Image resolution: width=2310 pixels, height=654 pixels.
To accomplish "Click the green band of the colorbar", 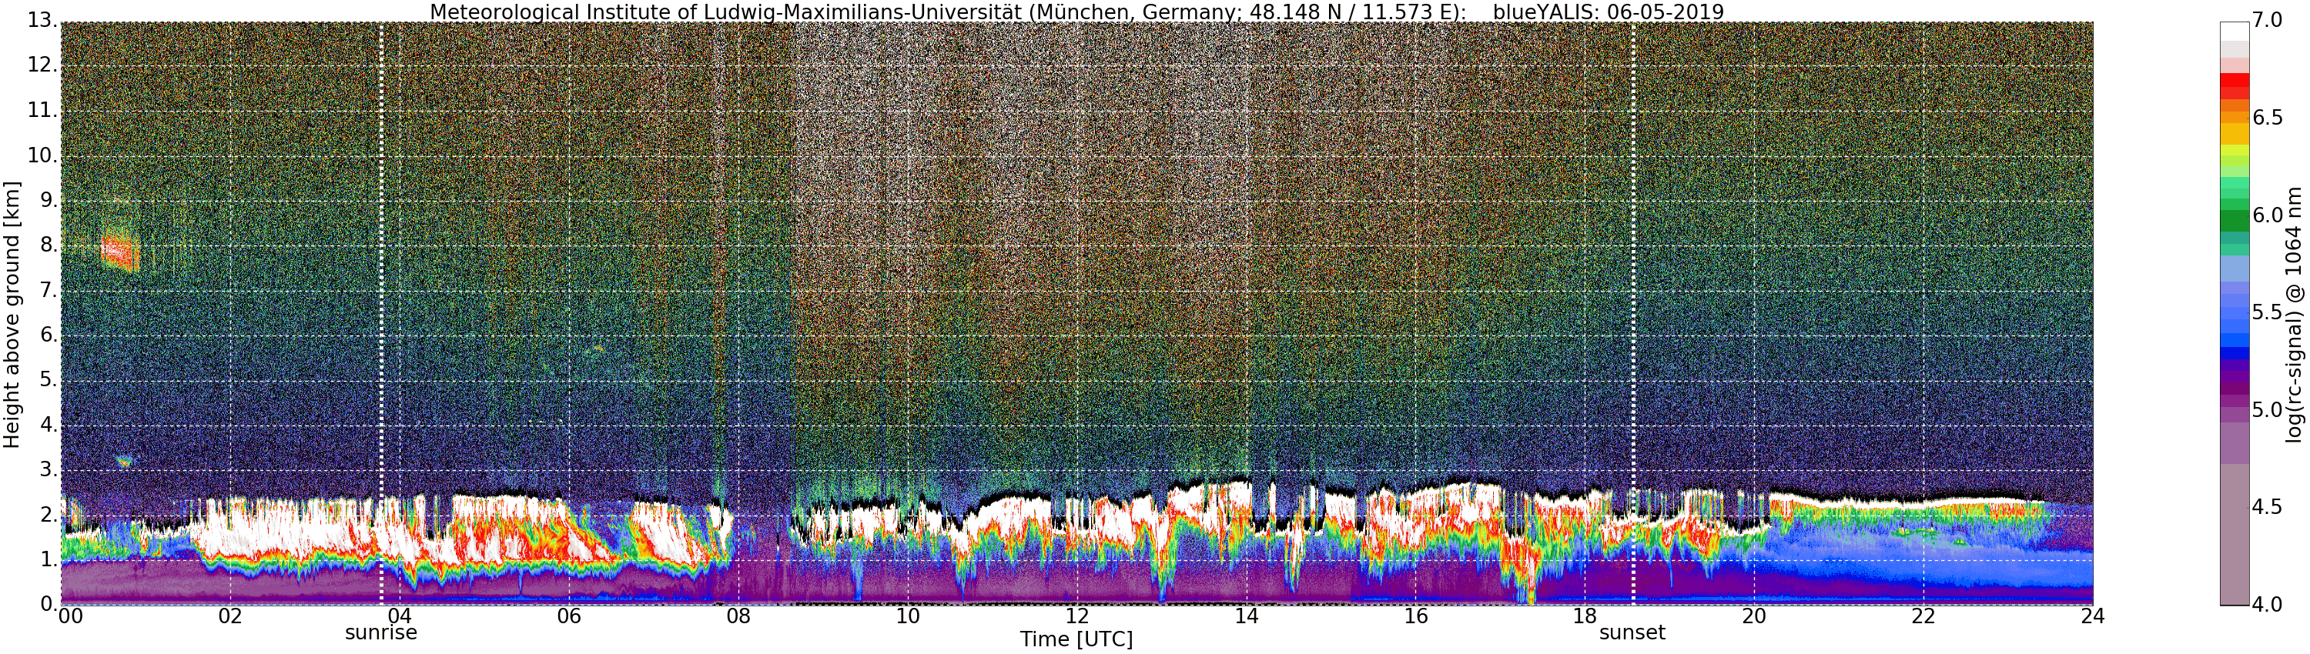I will tap(2235, 220).
